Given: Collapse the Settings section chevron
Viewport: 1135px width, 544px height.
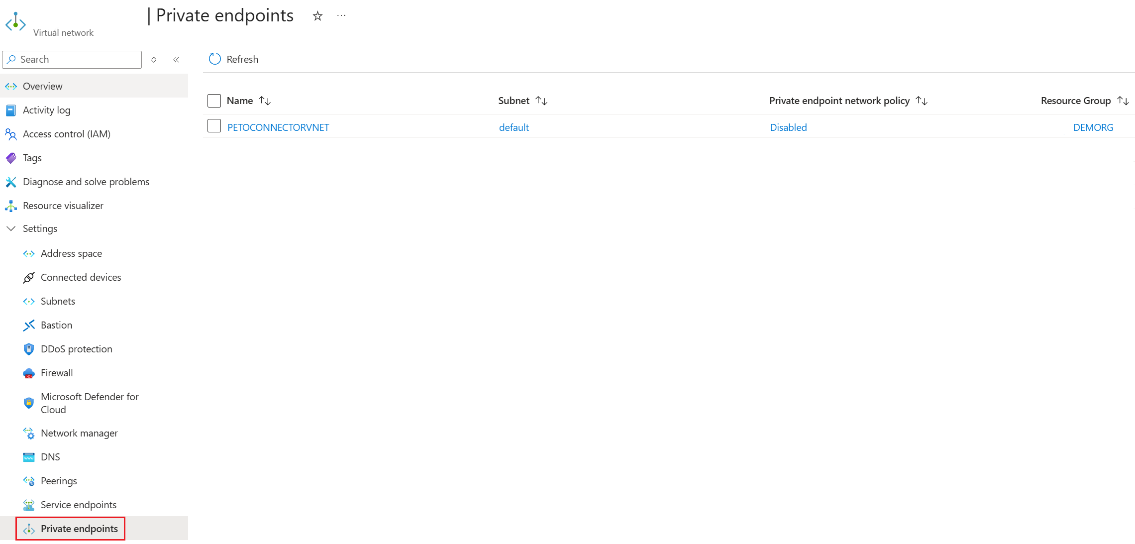Looking at the screenshot, I should click(11, 228).
